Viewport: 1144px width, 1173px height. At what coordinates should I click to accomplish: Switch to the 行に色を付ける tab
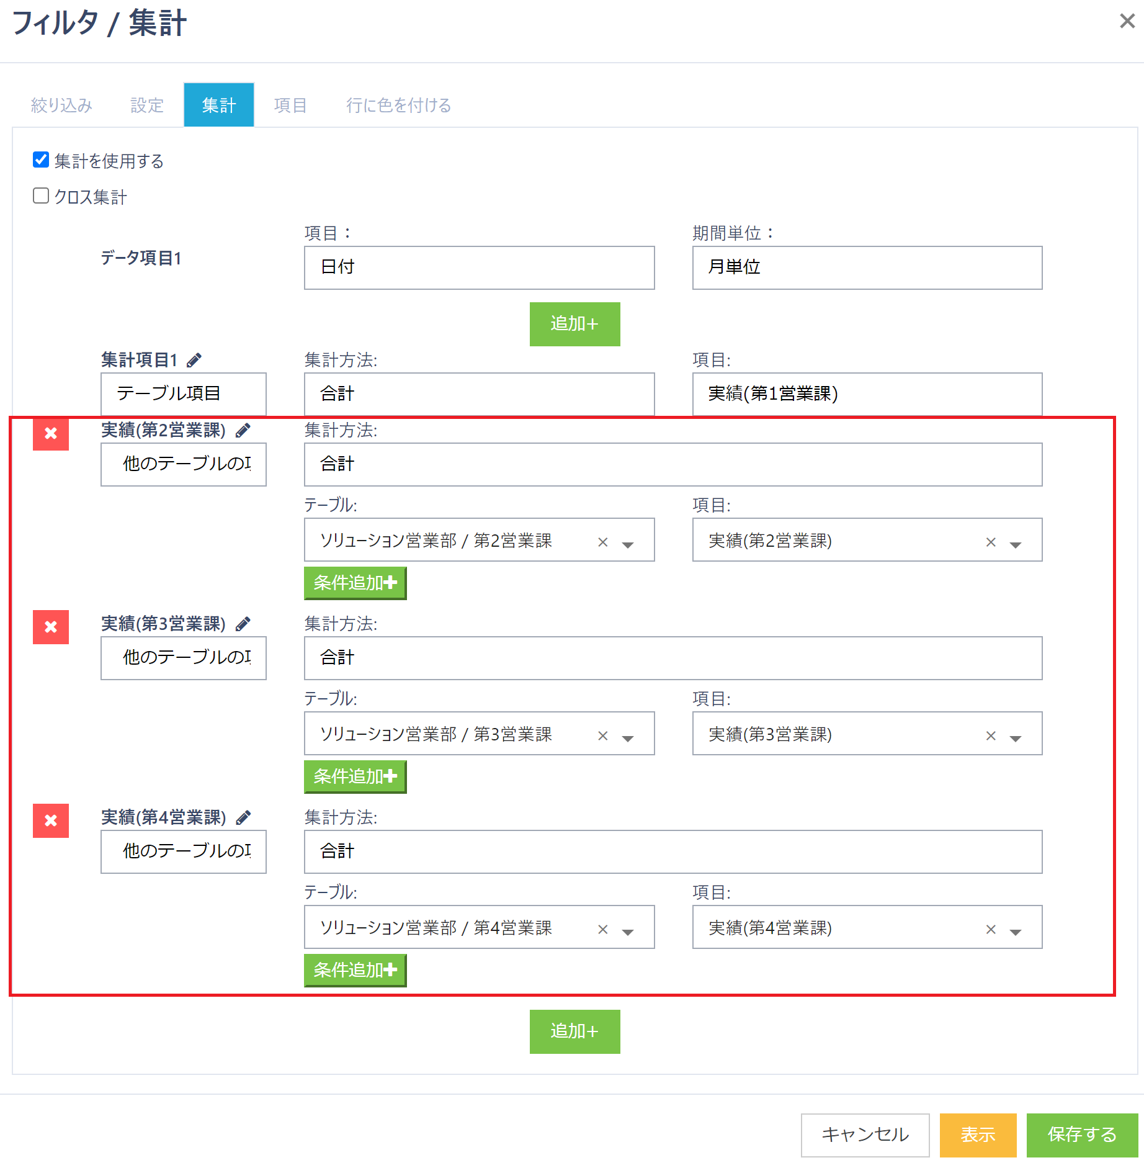click(x=398, y=105)
